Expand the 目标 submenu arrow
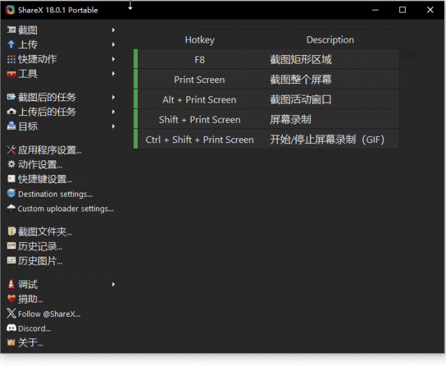Image resolution: width=446 pixels, height=367 pixels. click(113, 126)
